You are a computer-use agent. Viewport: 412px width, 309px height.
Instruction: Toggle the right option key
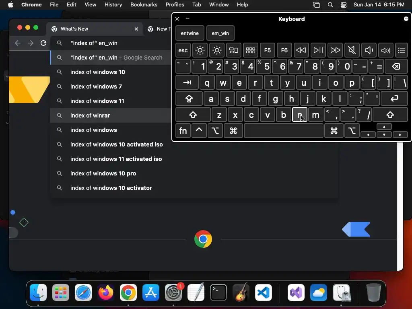352,131
